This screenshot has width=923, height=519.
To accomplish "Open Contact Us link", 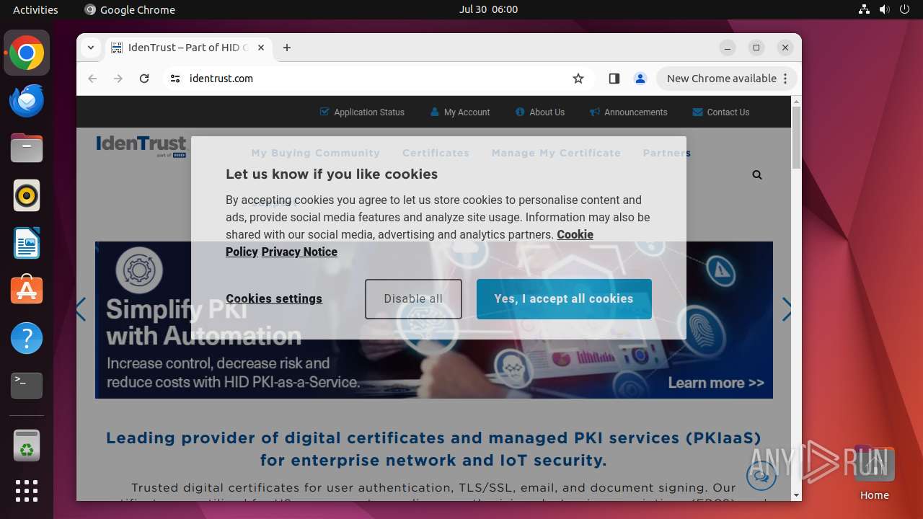I will (x=721, y=112).
